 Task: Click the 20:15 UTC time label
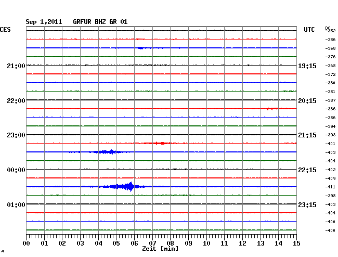point(307,101)
